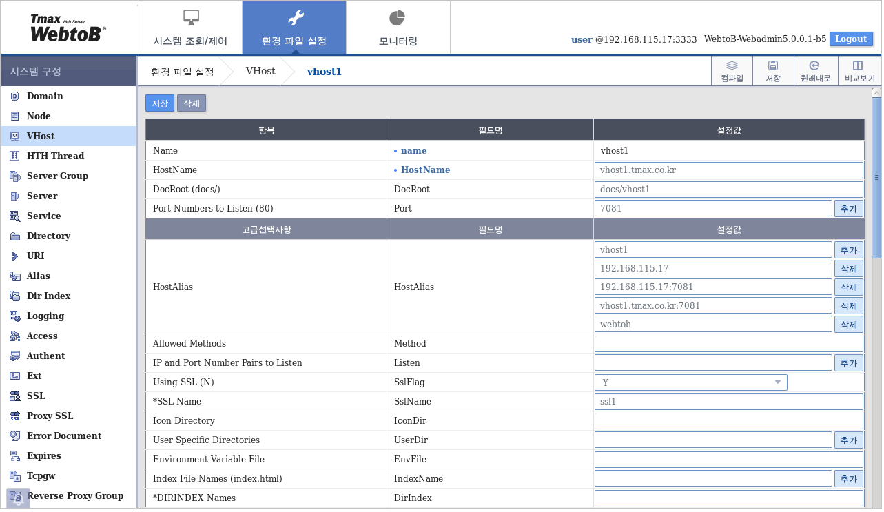This screenshot has height=512, width=884.
Task: Click the Logout button
Action: pos(851,39)
